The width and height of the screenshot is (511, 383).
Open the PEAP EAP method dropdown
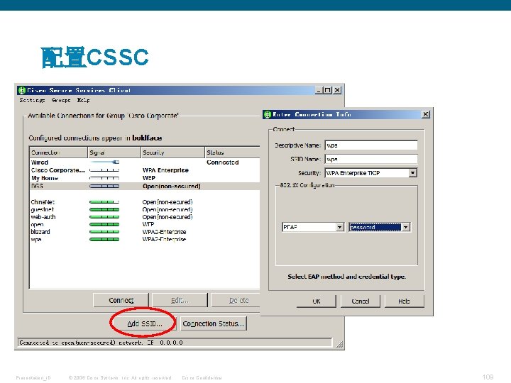tap(340, 227)
